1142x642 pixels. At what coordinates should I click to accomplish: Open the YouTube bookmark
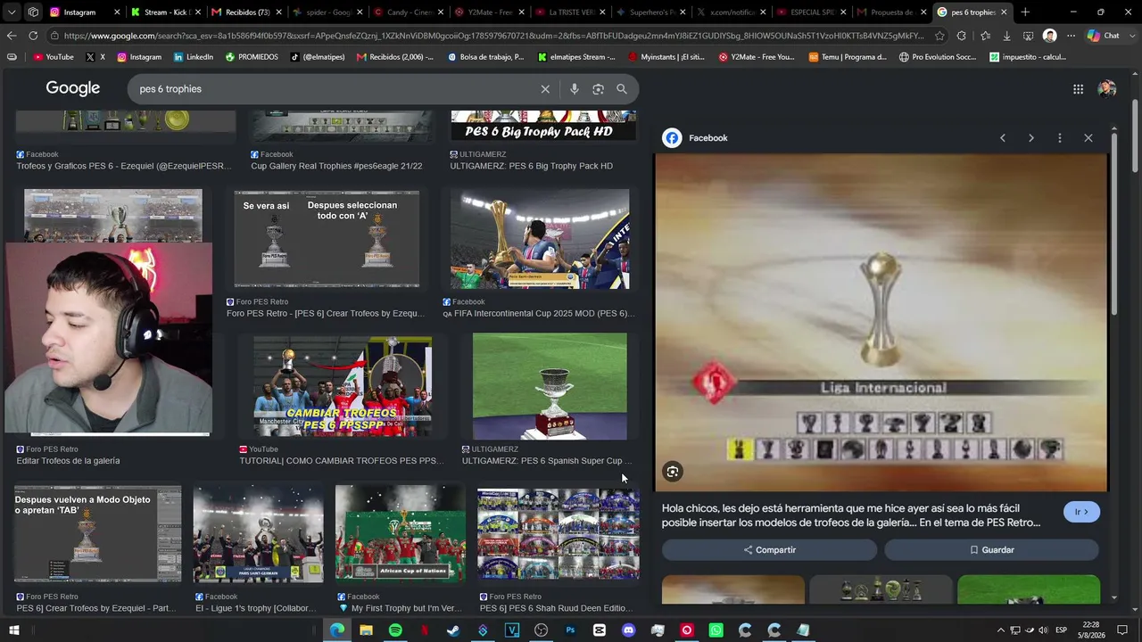tap(53, 57)
